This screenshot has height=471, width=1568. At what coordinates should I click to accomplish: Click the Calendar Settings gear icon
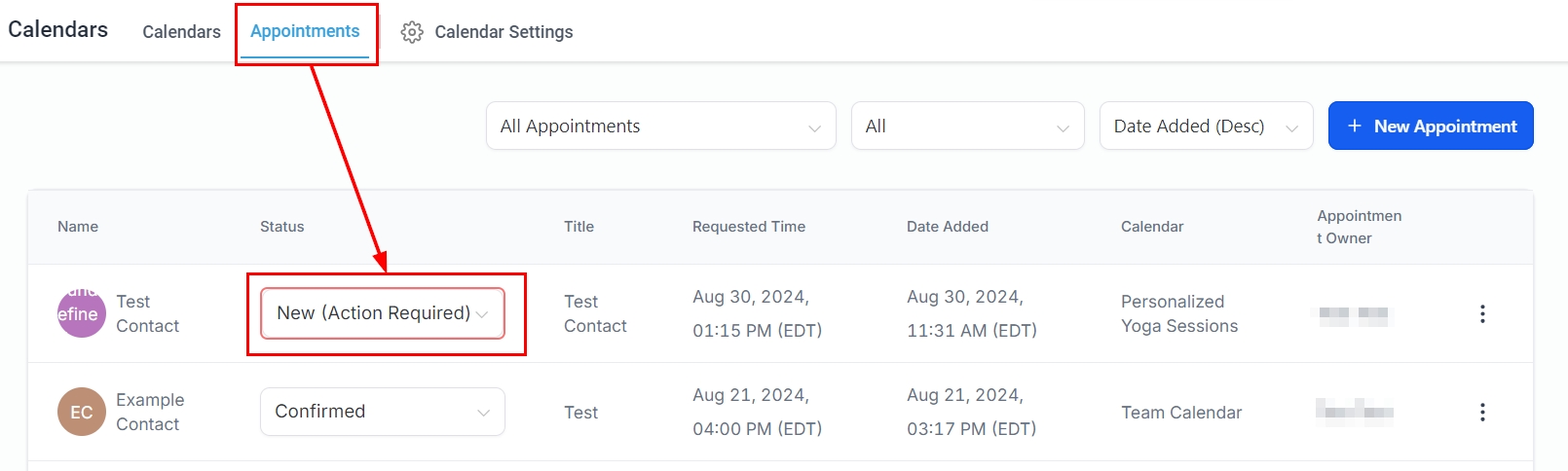click(x=412, y=32)
